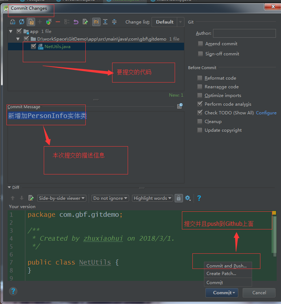
Task: Click blue help question mark in Diff toolbar
Action: tap(199, 198)
